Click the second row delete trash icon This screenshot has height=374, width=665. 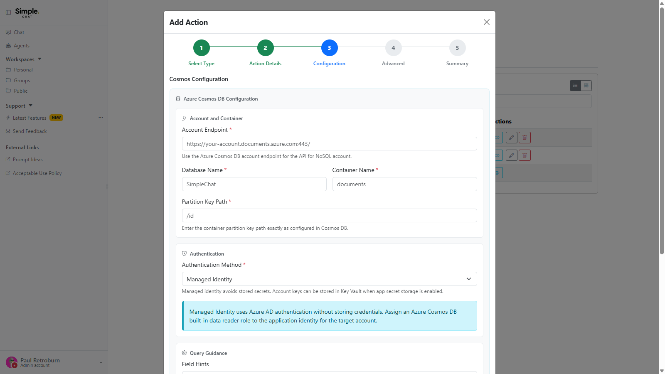point(525,155)
